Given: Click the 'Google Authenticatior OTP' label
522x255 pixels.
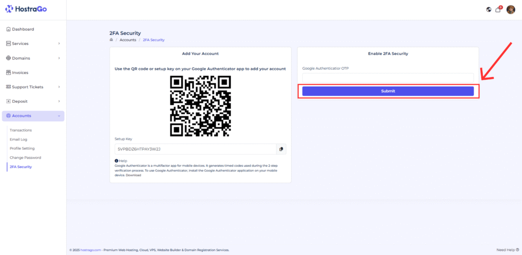Looking at the screenshot, I should [325, 68].
